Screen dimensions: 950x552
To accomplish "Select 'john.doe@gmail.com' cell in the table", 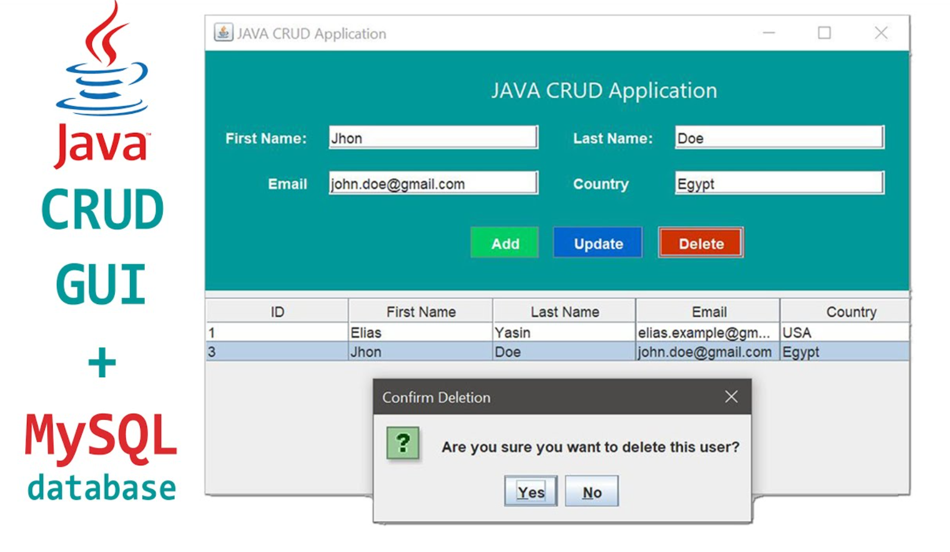I will [x=709, y=351].
